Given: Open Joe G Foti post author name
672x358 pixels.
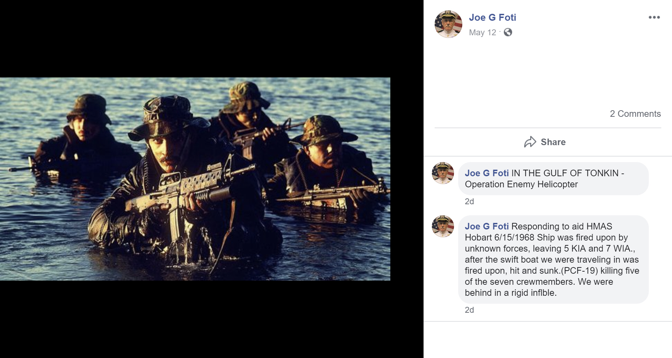Looking at the screenshot, I should click(492, 17).
